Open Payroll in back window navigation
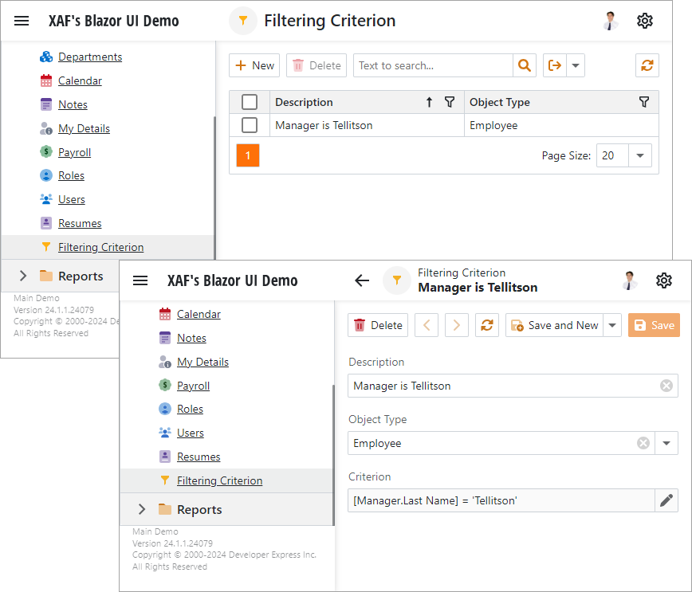Viewport: 692px width, 592px height. click(x=75, y=152)
